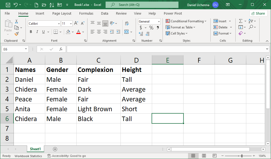Toggle Italic formatting

pos(37,32)
